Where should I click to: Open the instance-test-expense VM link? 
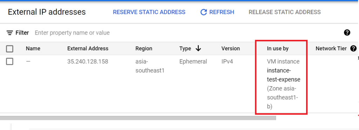(283, 75)
